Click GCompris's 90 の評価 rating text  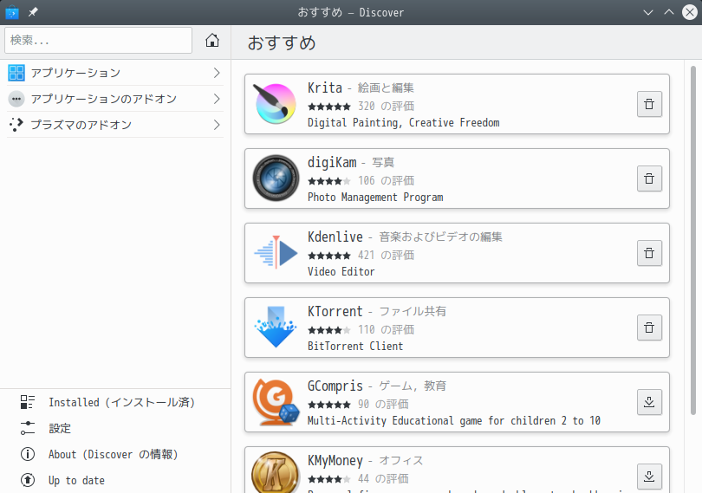tap(383, 404)
